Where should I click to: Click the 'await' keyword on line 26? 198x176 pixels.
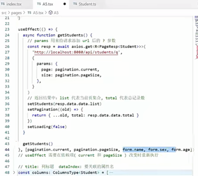click(63, 47)
